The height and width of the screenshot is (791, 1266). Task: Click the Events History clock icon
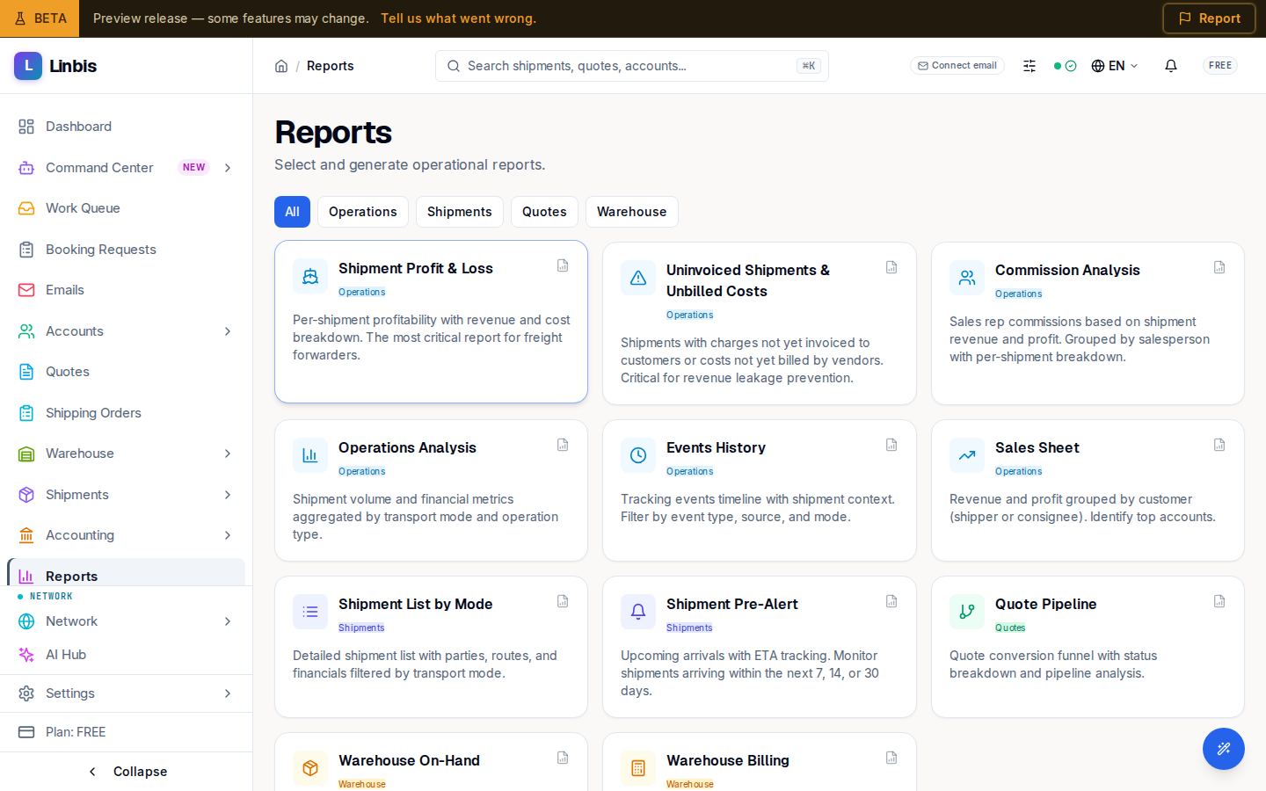click(x=638, y=455)
